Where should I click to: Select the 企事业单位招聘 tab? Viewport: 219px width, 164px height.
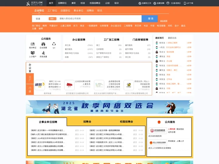click(48, 122)
